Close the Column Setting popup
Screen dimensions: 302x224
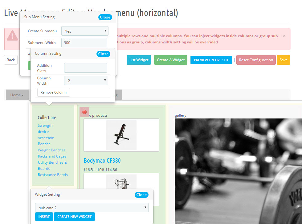tap(103, 54)
